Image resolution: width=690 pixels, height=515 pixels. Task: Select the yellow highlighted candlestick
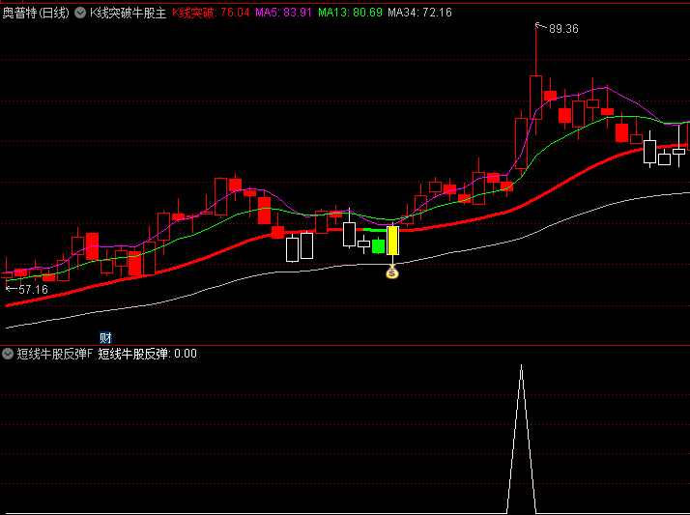(x=392, y=241)
